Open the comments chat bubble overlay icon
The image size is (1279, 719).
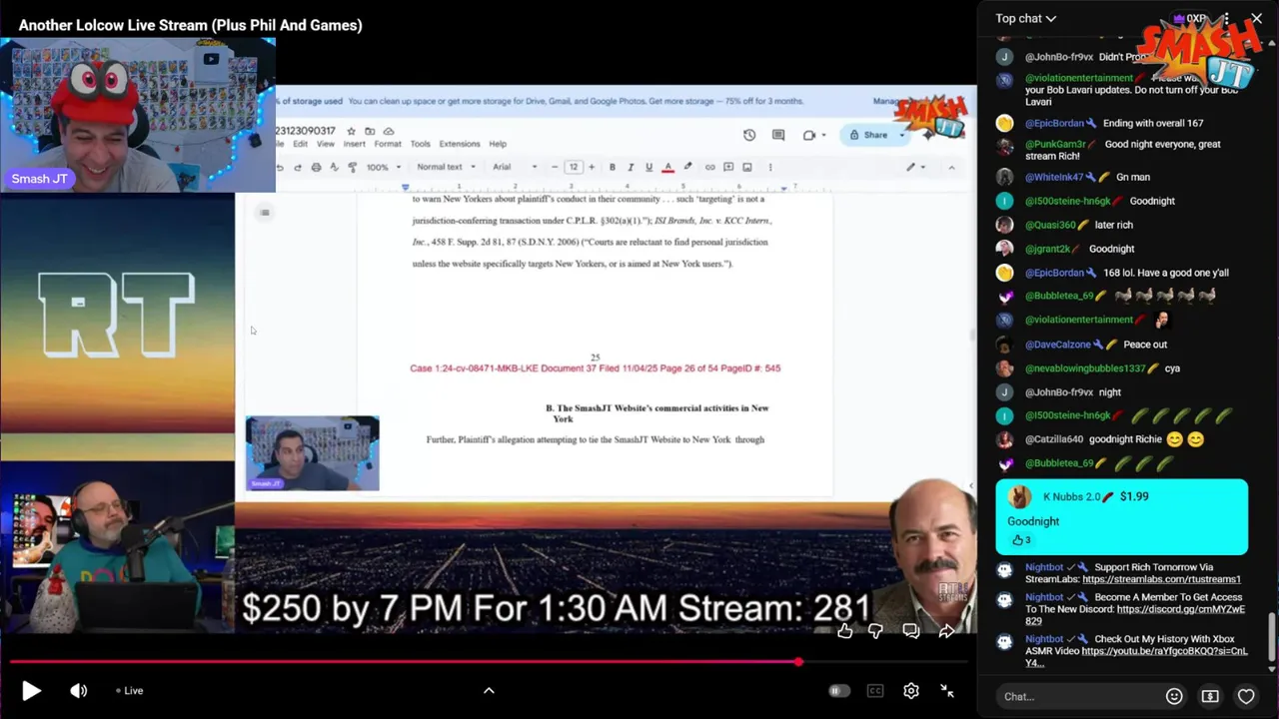point(911,630)
